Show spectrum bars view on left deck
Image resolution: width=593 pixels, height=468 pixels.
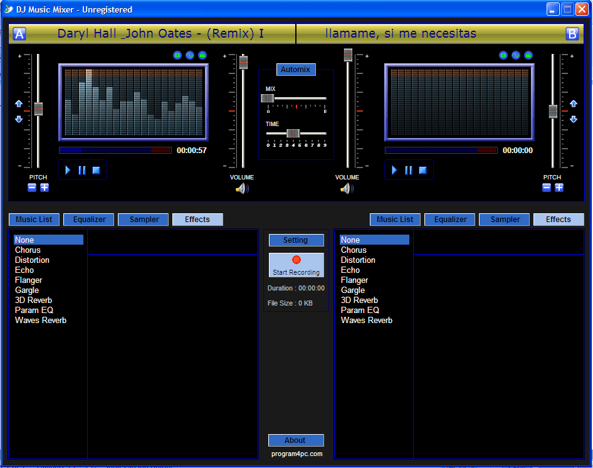click(x=202, y=55)
